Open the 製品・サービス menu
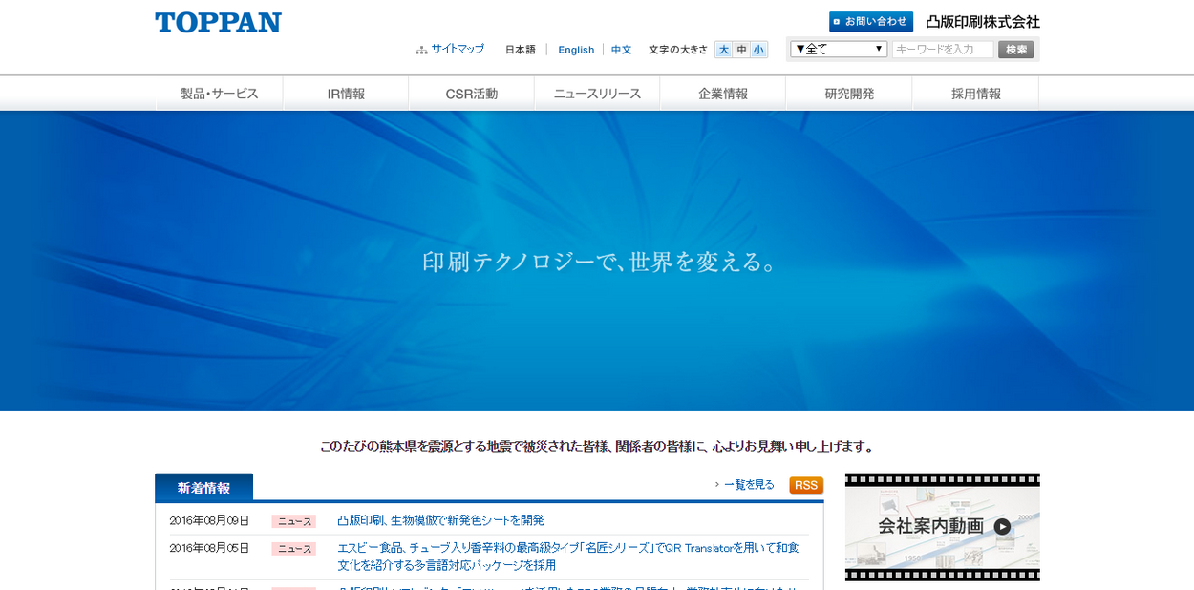The width and height of the screenshot is (1194, 590). tap(220, 94)
